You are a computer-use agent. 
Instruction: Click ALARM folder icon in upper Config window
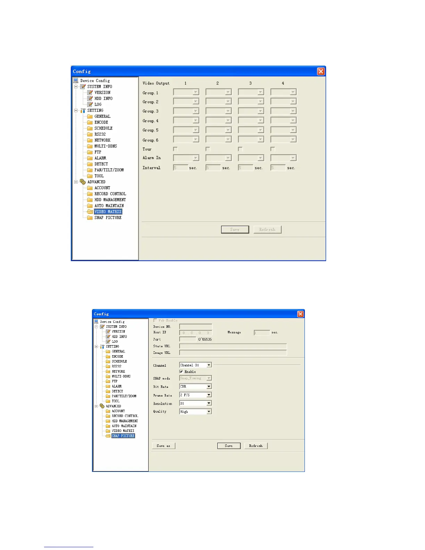[90, 158]
